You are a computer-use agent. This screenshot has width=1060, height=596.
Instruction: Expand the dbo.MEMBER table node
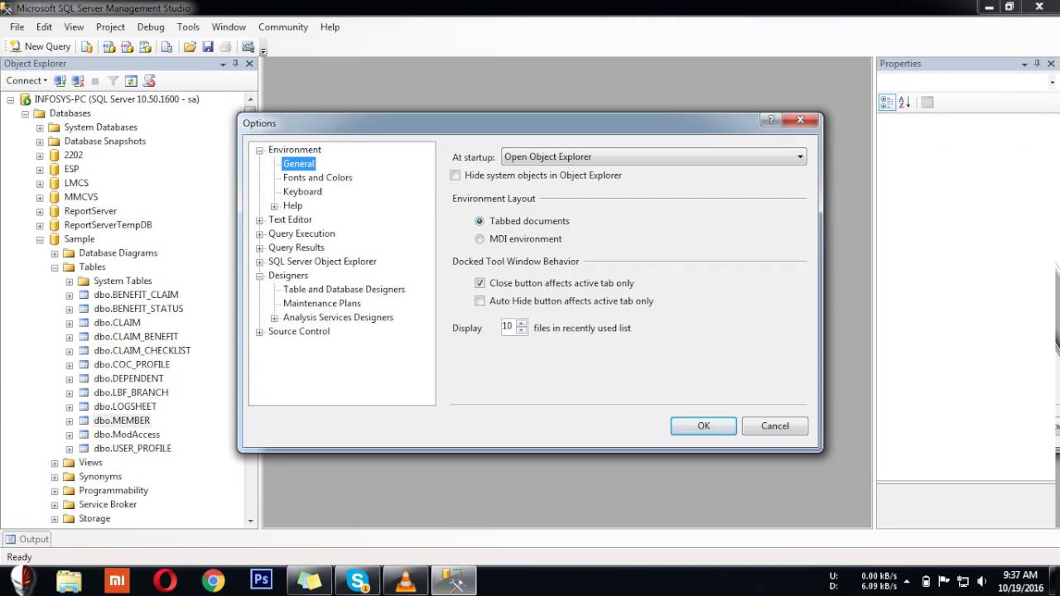click(70, 421)
